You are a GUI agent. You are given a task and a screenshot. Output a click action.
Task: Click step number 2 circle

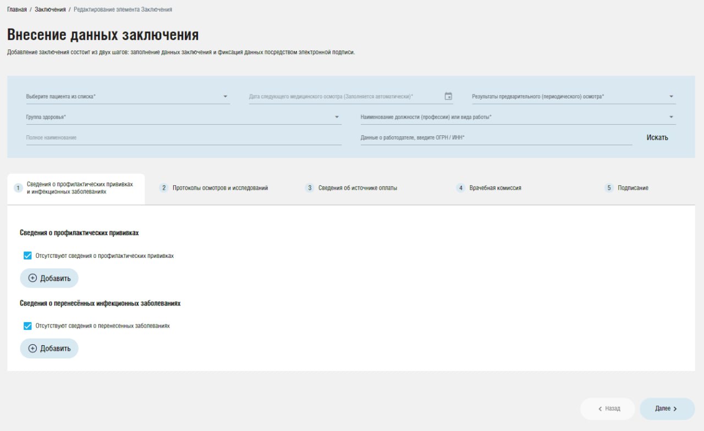pyautogui.click(x=163, y=188)
